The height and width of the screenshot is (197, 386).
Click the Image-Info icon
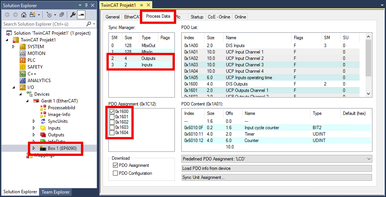coord(43,115)
